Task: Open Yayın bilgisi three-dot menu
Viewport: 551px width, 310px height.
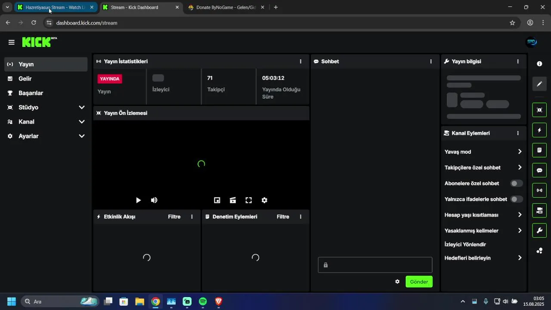Action: [518, 62]
